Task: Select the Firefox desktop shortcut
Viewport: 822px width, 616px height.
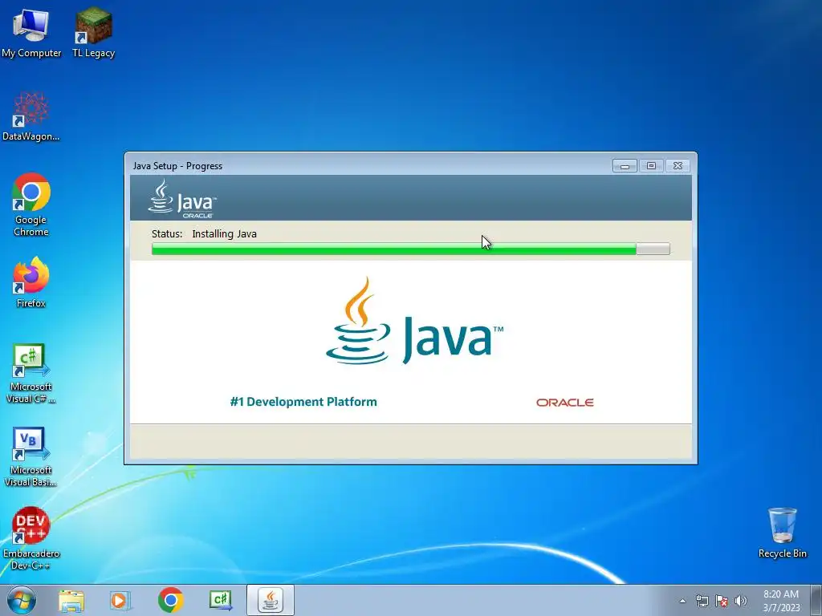Action: [x=31, y=282]
